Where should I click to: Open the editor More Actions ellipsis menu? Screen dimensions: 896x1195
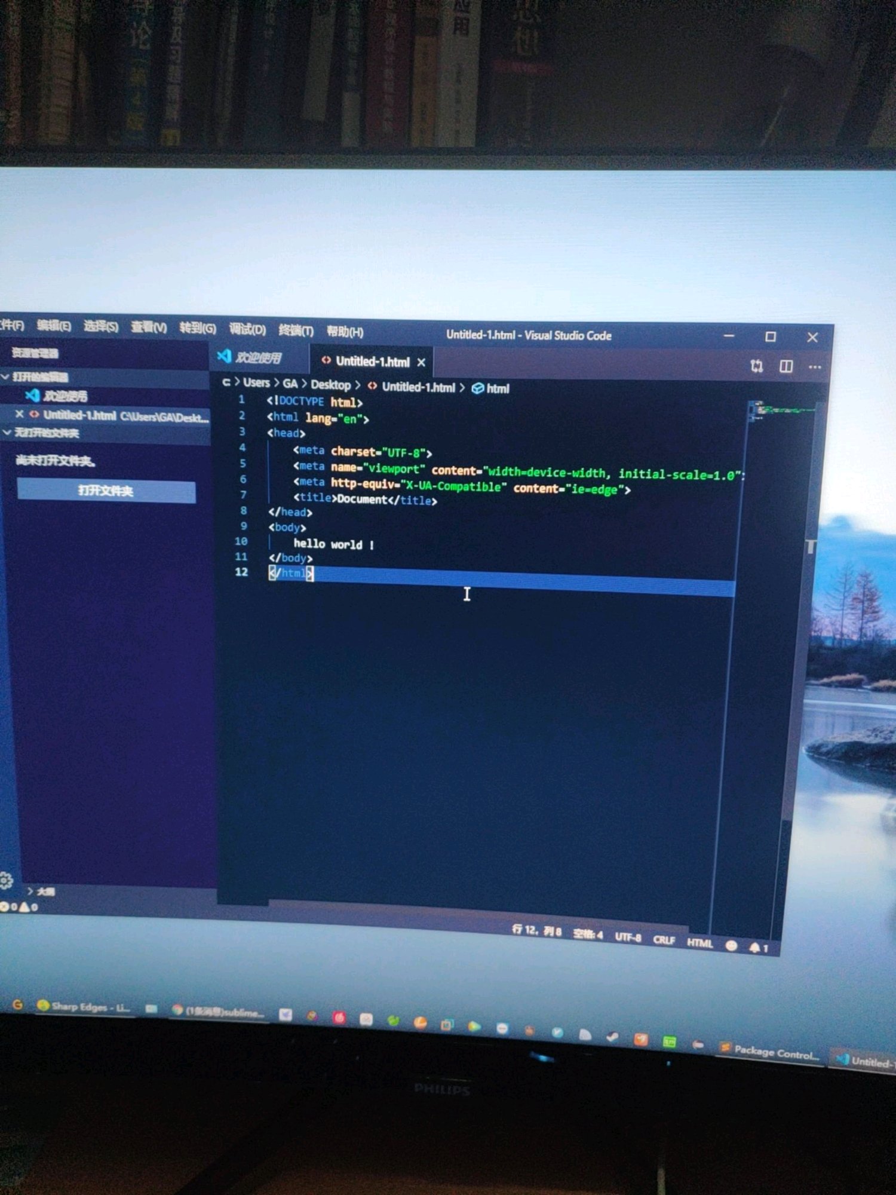coord(815,367)
